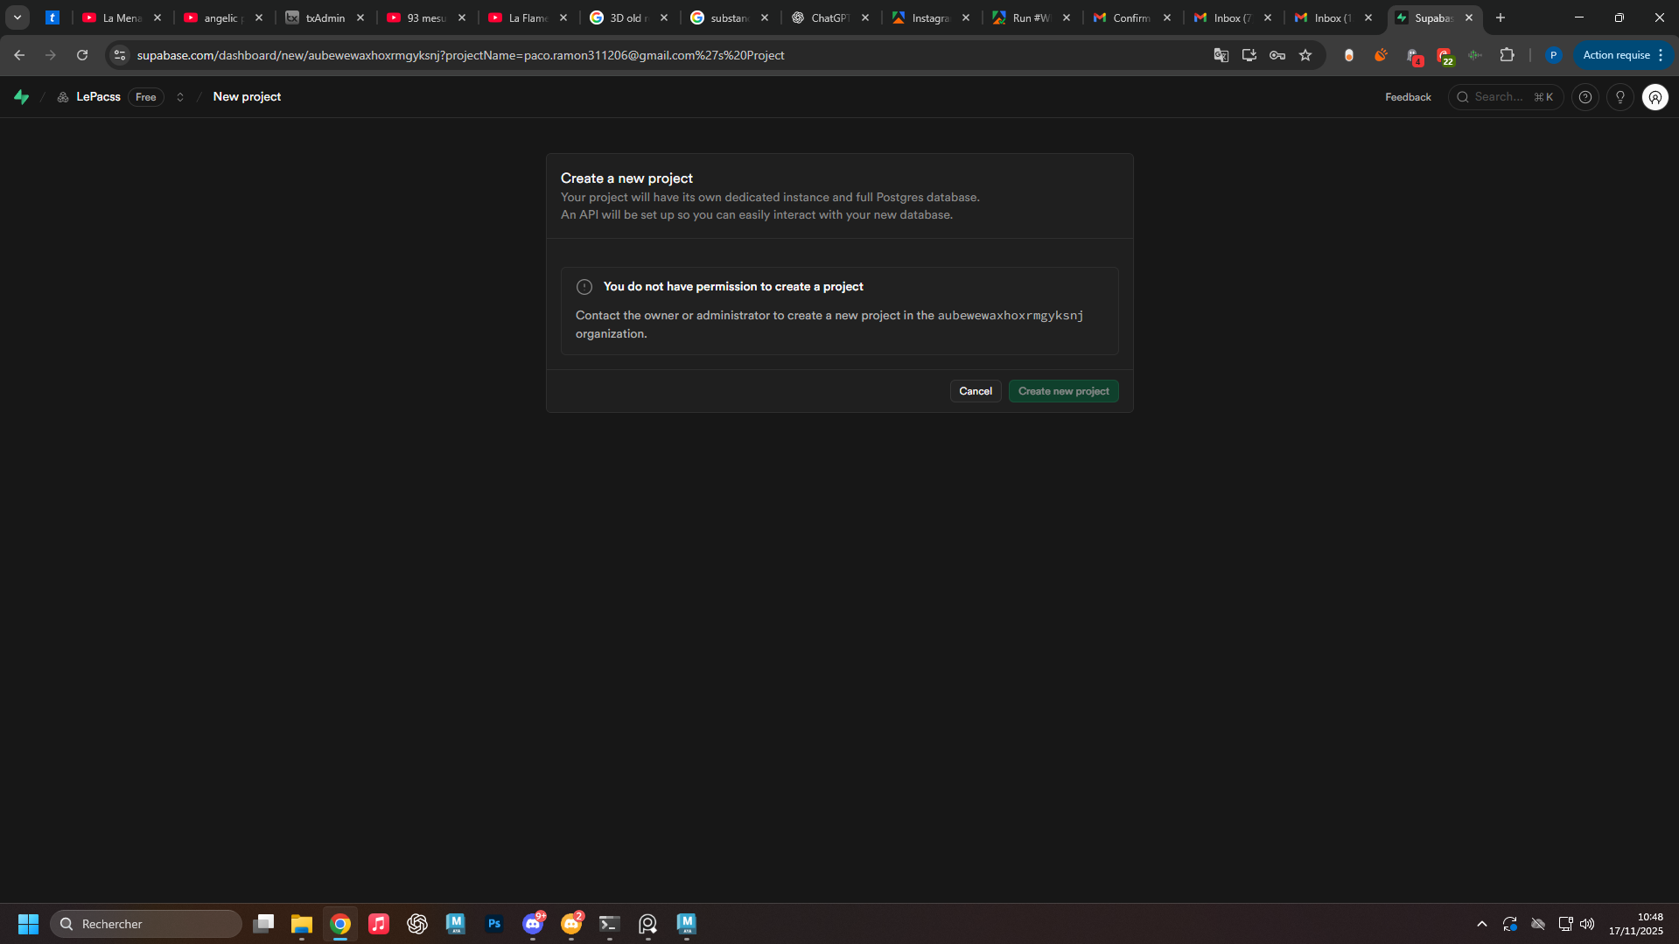The image size is (1679, 944).
Task: Click the browser address bar URL
Action: pyautogui.click(x=460, y=55)
